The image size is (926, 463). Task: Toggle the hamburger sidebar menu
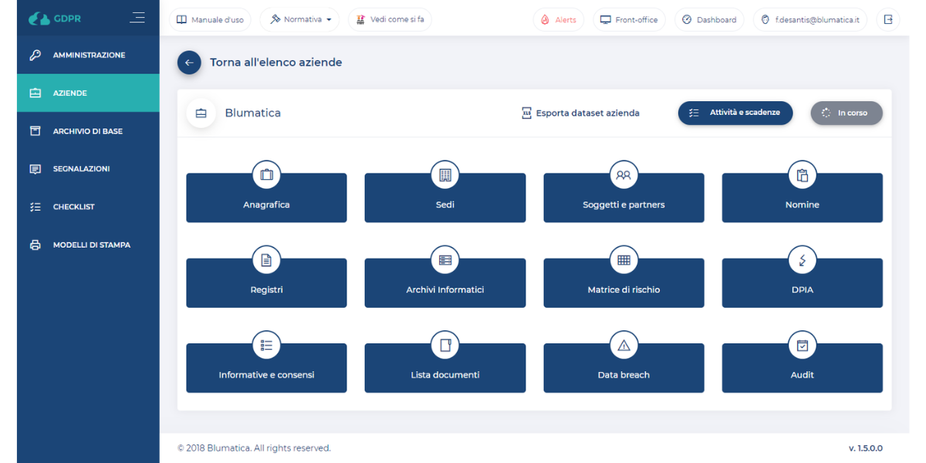click(x=137, y=17)
